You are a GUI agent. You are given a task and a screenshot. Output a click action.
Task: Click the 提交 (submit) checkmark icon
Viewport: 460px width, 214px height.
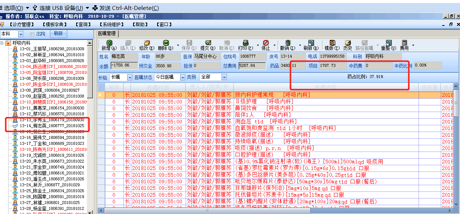[208, 43]
